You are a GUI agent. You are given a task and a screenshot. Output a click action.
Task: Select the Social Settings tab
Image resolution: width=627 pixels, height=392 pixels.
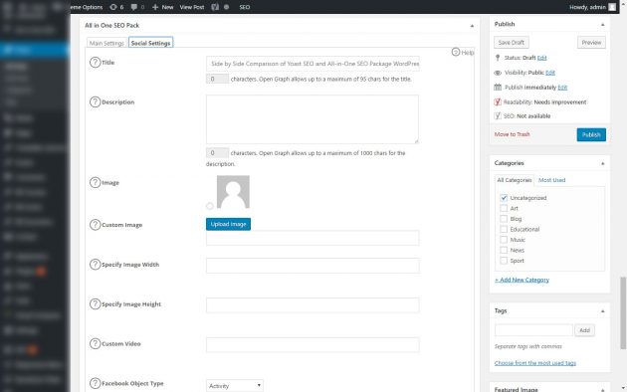click(150, 43)
